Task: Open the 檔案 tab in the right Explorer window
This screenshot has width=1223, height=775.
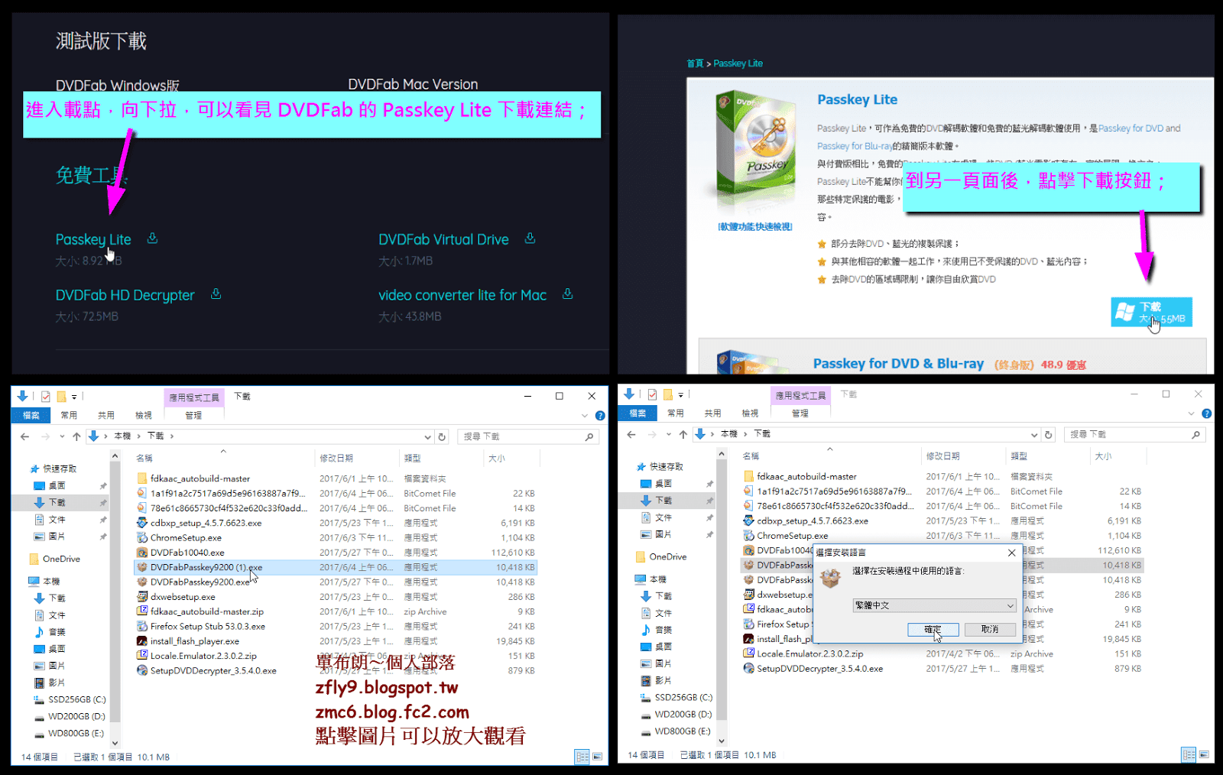Action: tap(637, 413)
